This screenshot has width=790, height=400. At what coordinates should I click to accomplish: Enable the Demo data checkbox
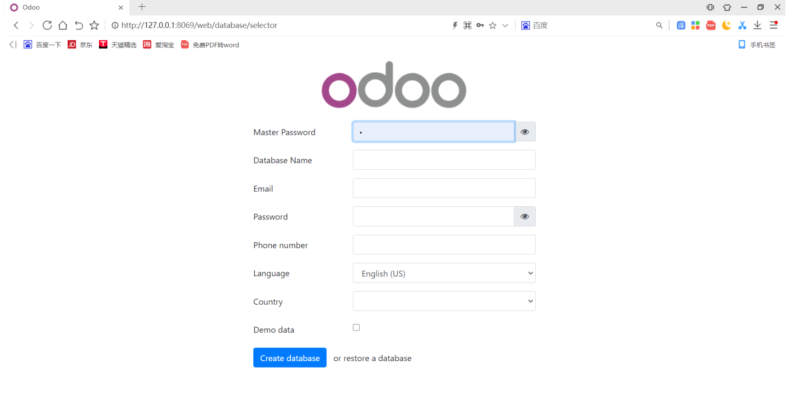coord(356,327)
